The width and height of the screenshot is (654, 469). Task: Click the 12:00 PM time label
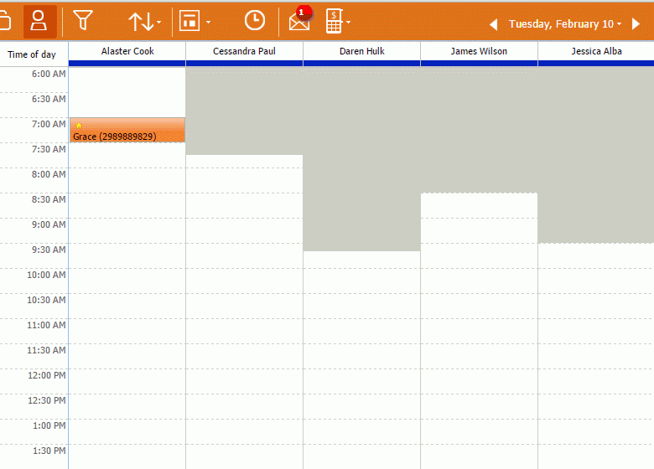pos(47,375)
